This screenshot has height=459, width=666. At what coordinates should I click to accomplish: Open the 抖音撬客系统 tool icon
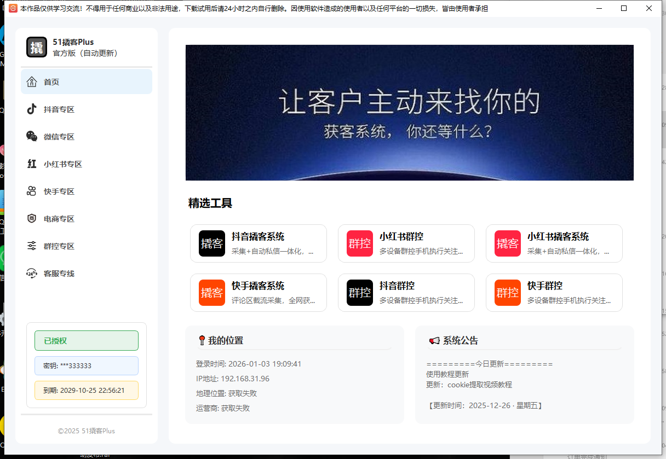tap(212, 243)
